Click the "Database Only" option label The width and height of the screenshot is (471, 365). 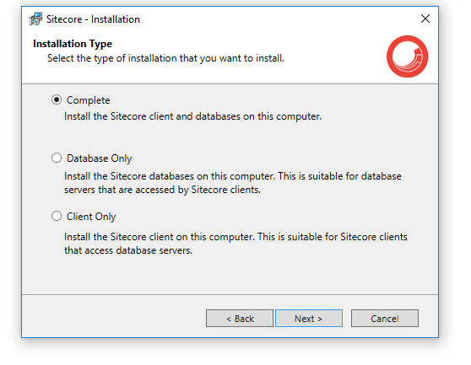click(99, 158)
